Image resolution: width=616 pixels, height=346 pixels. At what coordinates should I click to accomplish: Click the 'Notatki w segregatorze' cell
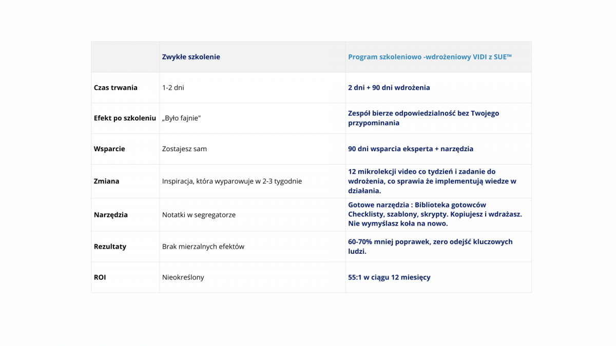199,215
